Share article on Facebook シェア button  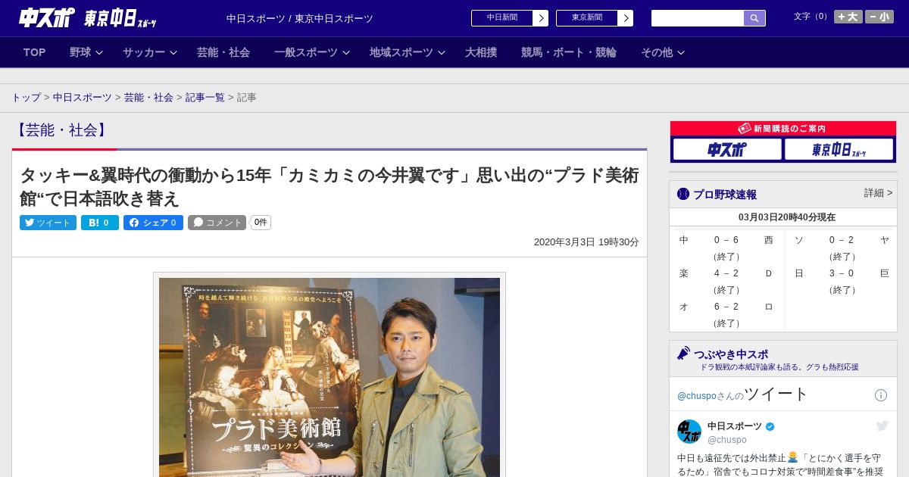click(153, 223)
